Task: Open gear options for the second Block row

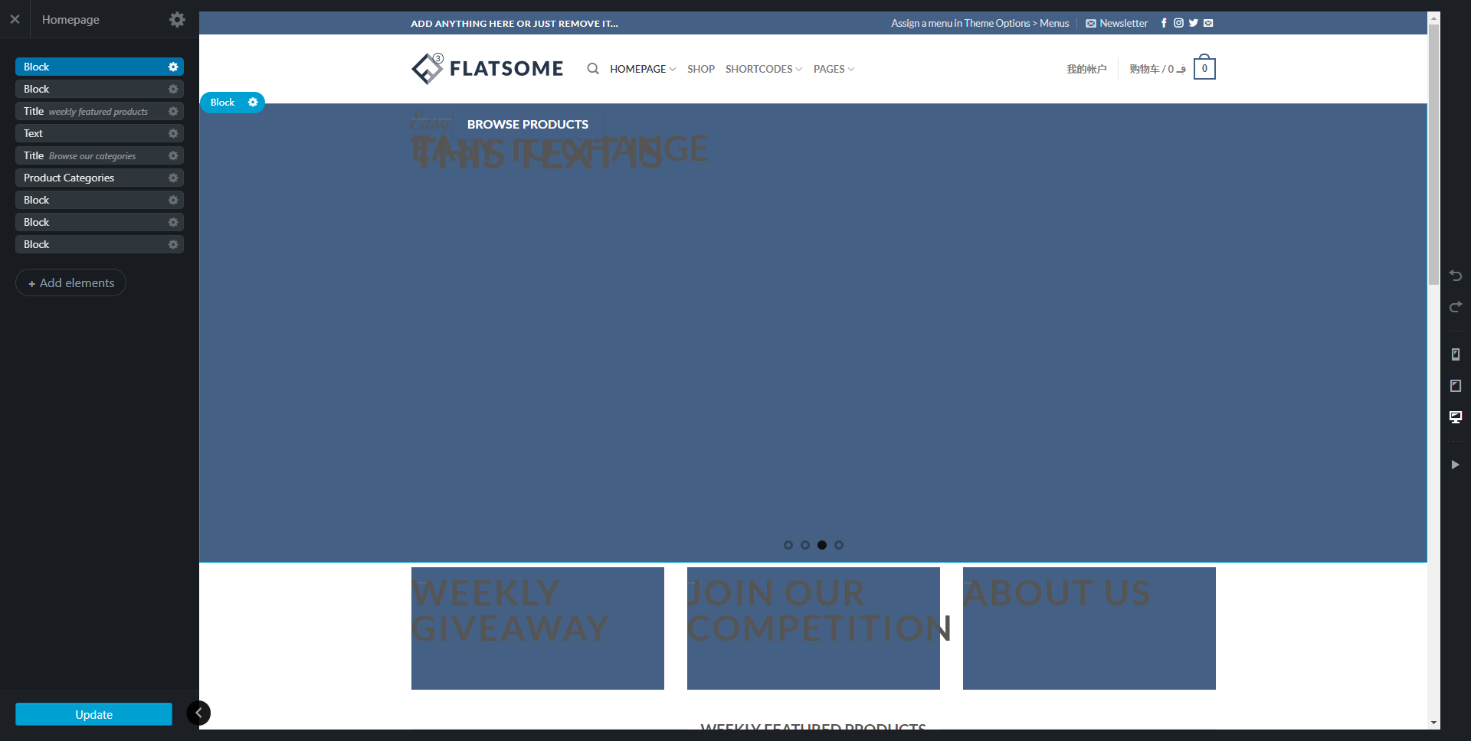Action: (x=173, y=90)
